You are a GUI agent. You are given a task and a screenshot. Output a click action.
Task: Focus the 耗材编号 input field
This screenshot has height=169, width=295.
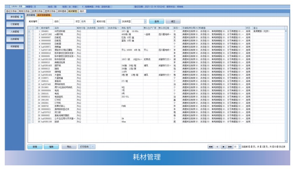coord(46,21)
